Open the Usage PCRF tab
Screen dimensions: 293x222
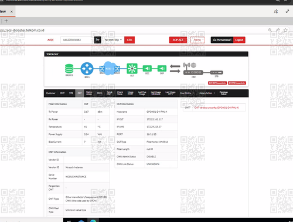point(130,93)
